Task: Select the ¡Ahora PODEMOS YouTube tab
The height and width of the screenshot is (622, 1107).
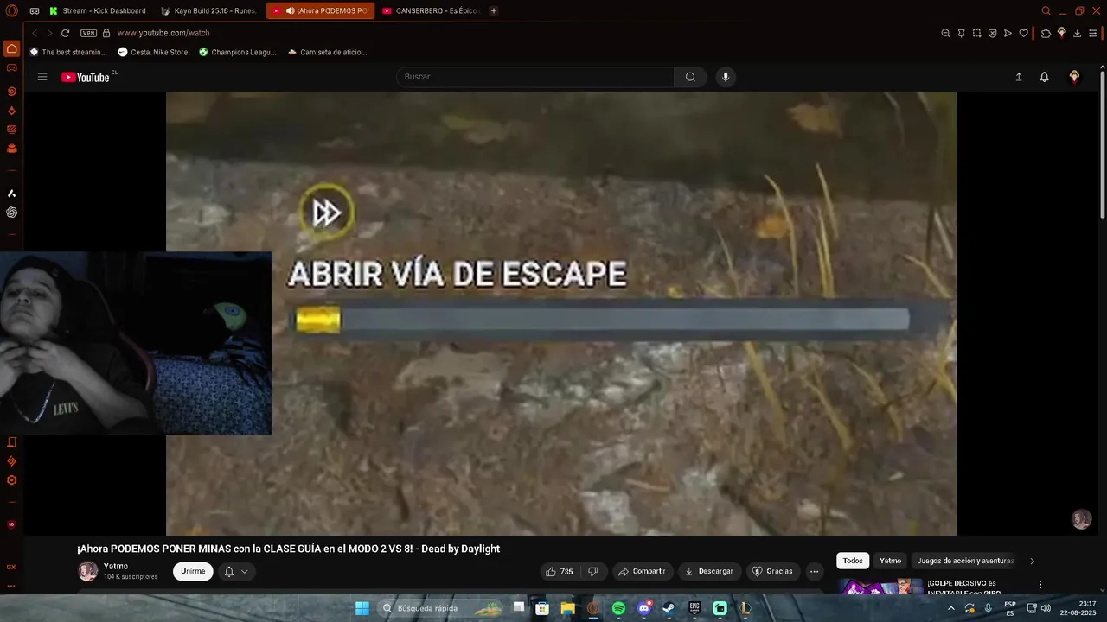Action: point(321,10)
